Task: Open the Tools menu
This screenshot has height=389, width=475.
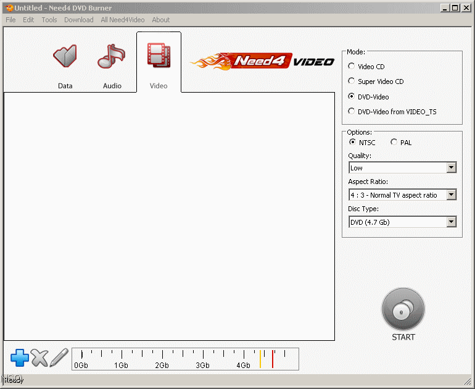Action: pyautogui.click(x=49, y=20)
